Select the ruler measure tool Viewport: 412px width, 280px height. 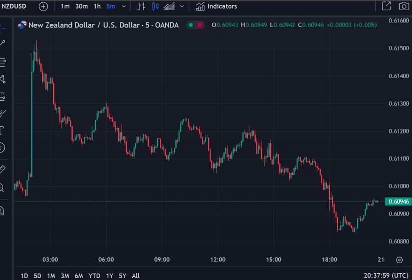(x=2, y=169)
